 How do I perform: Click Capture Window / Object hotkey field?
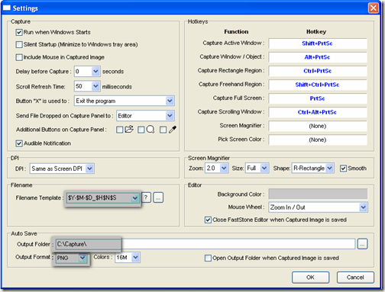point(318,57)
